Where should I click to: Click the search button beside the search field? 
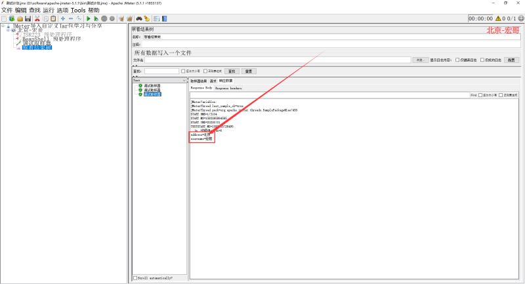[x=232, y=71]
